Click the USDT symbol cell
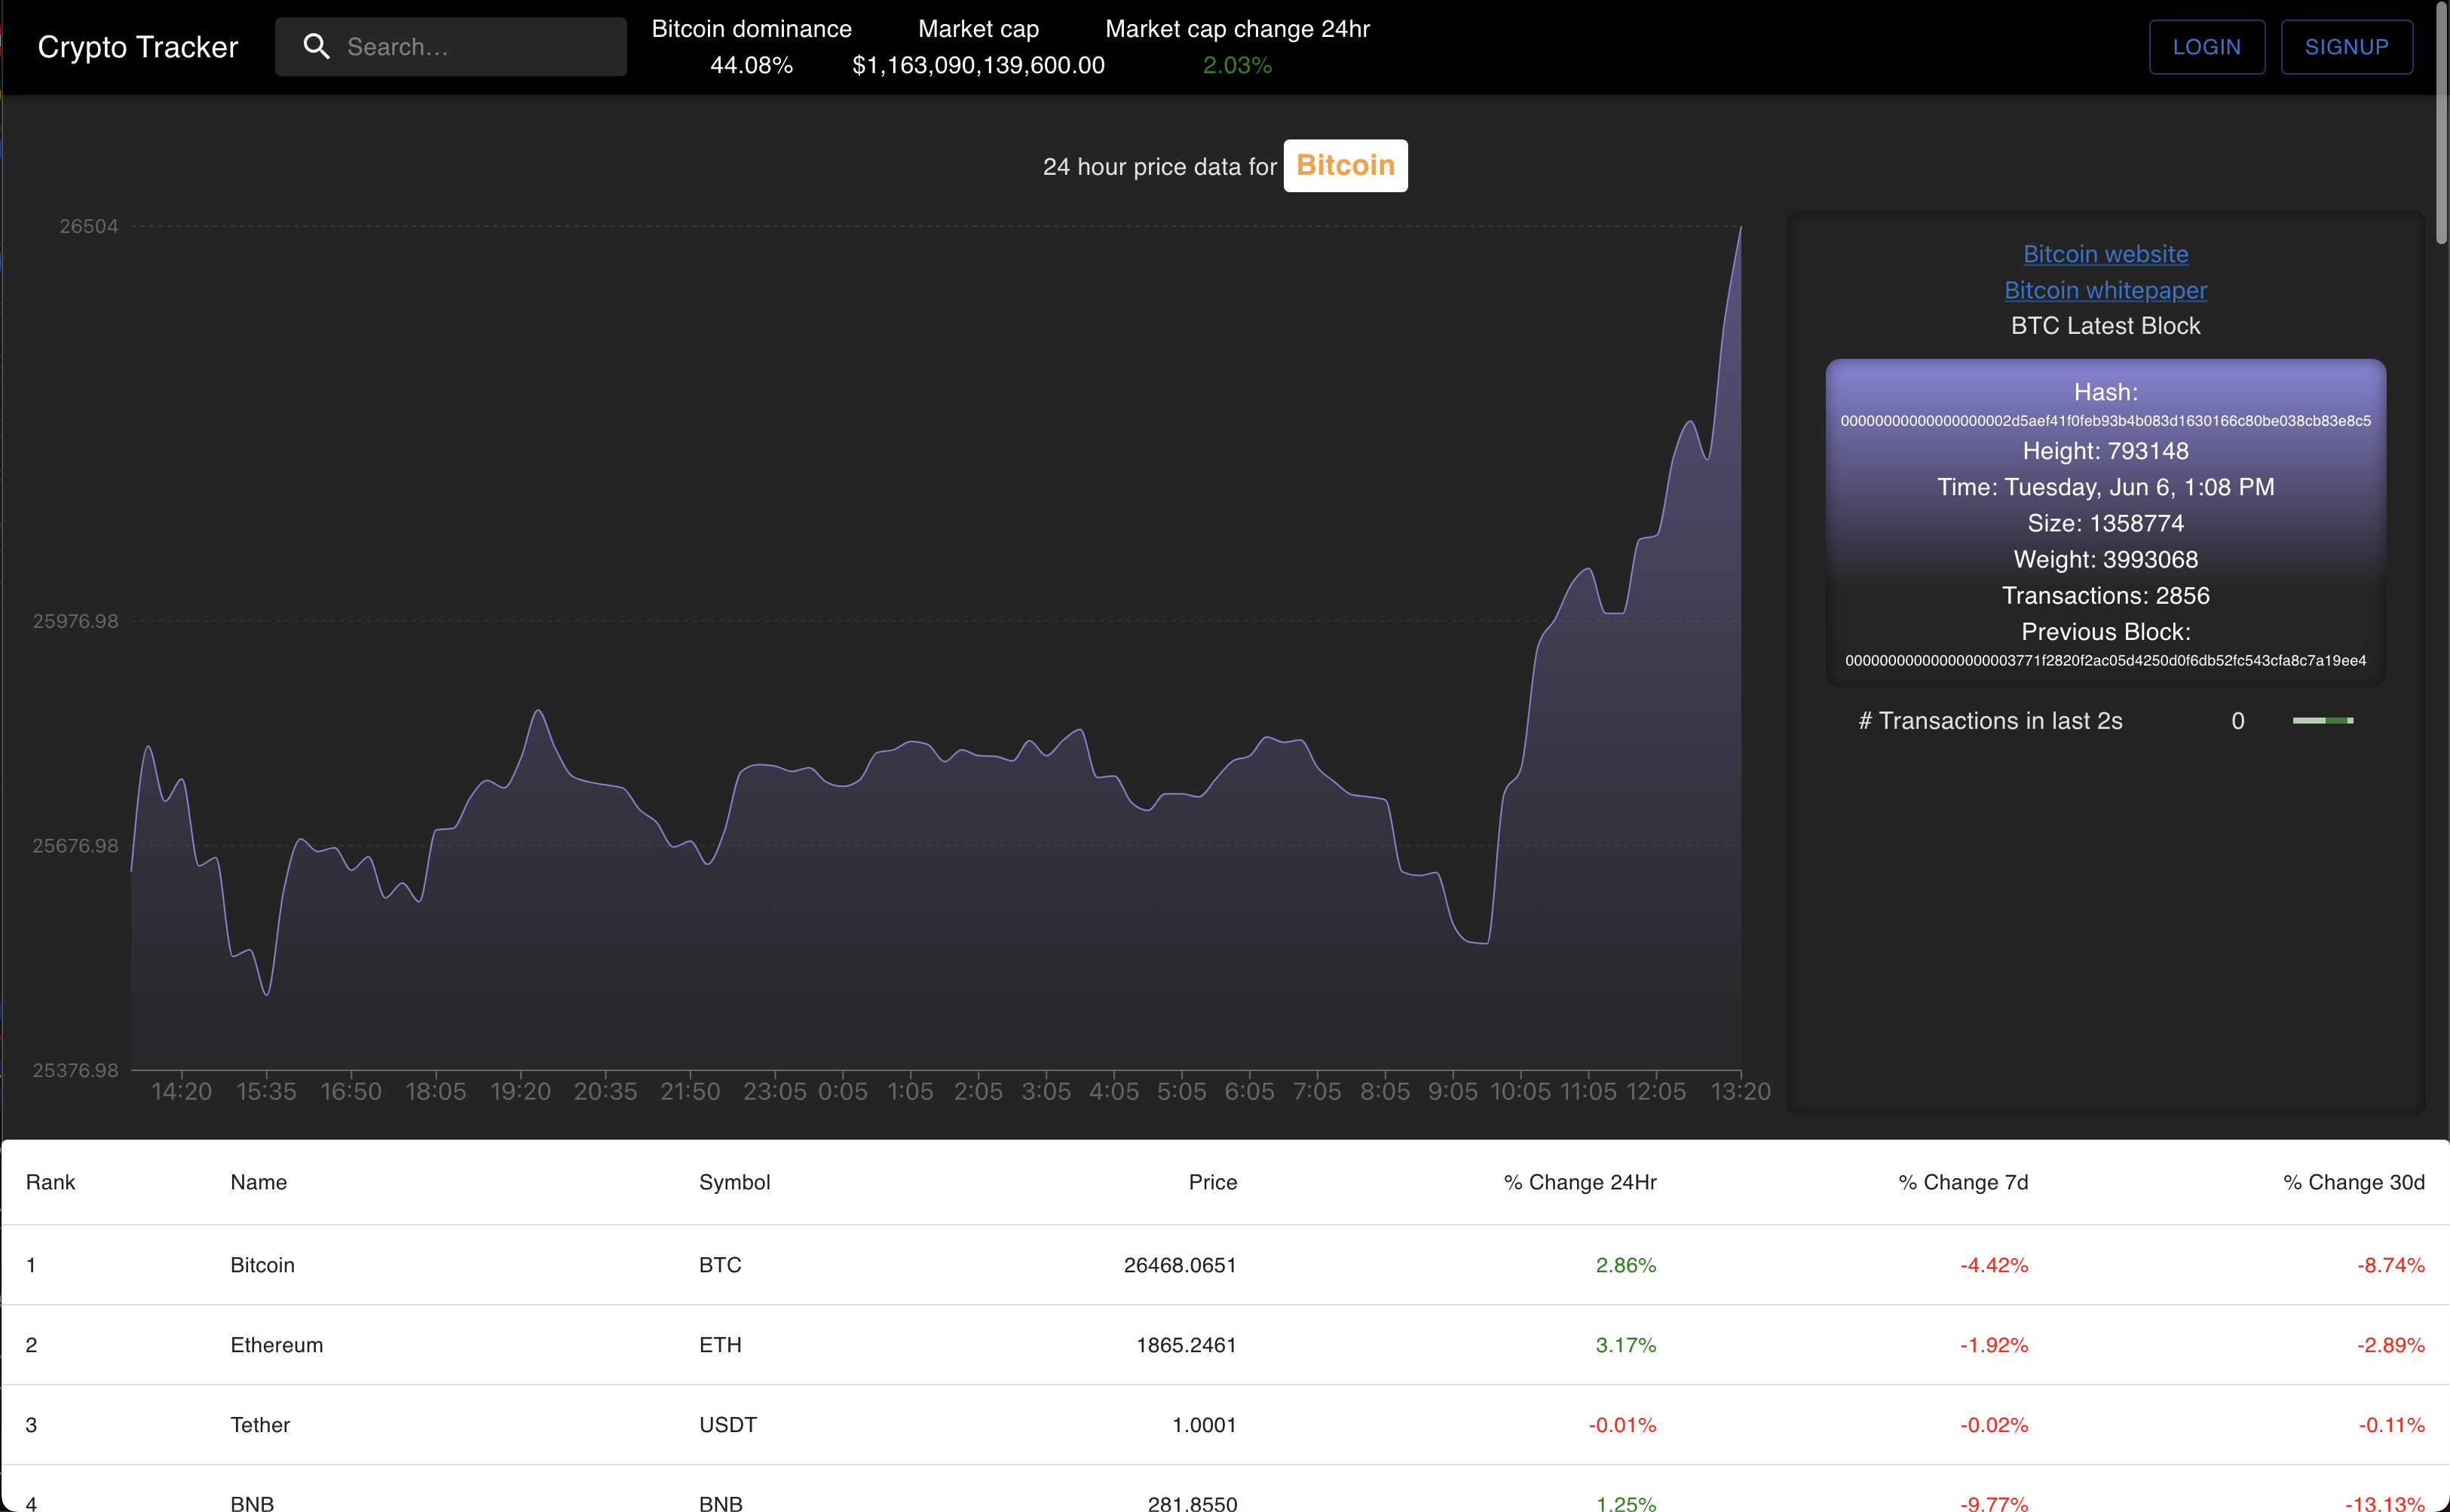2450x1512 pixels. pos(728,1425)
